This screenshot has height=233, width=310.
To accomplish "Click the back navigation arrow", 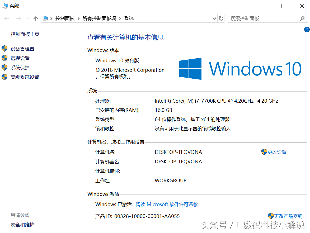I will tap(7, 18).
